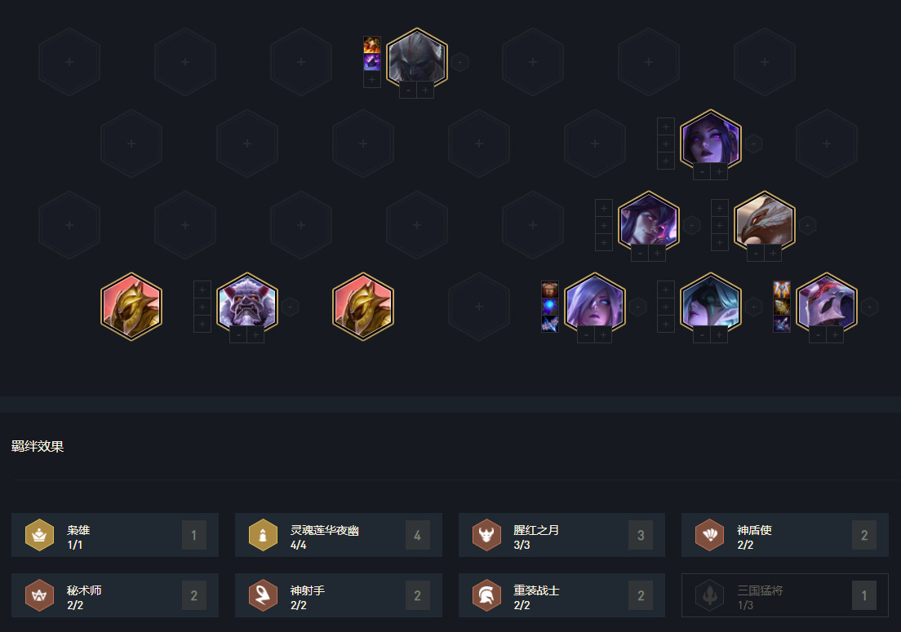Click the blue glowing orb item icon
Viewport: 901px width, 632px height.
point(550,307)
